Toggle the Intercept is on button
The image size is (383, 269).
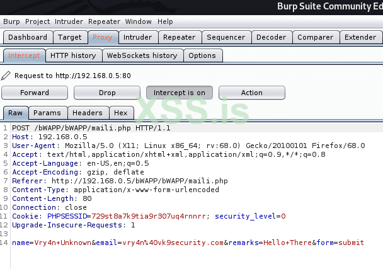coord(179,93)
